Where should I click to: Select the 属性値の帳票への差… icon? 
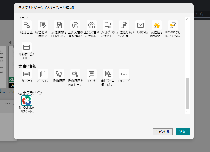[x=124, y=25]
